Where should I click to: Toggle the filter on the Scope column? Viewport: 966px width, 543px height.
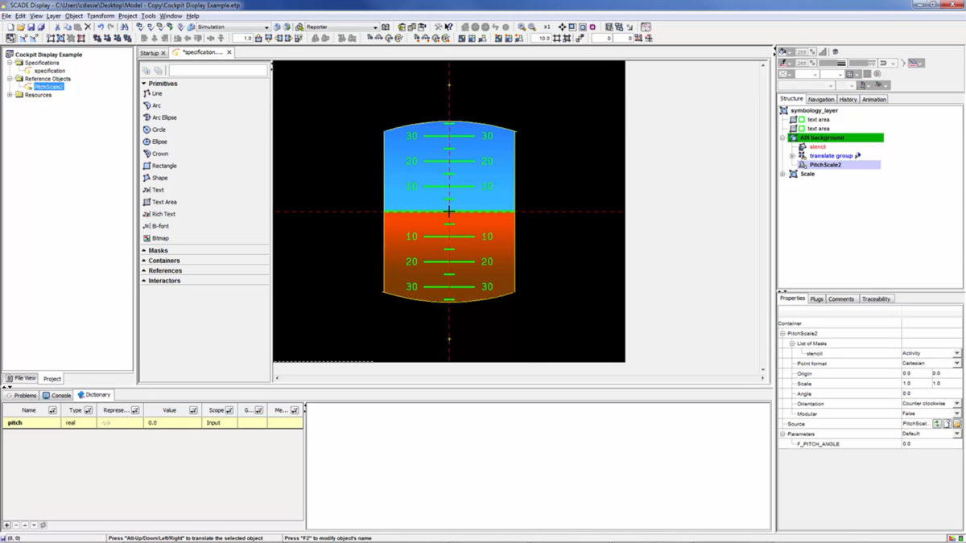tap(229, 410)
